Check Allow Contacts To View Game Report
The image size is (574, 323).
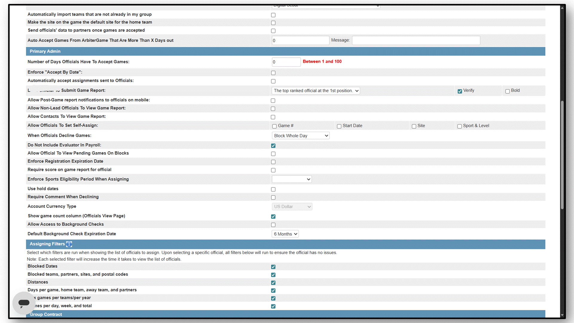click(x=273, y=117)
